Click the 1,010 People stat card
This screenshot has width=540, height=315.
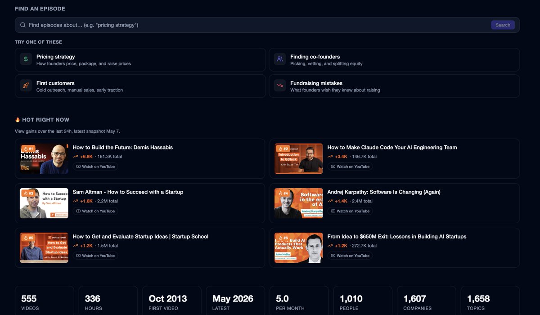(363, 301)
